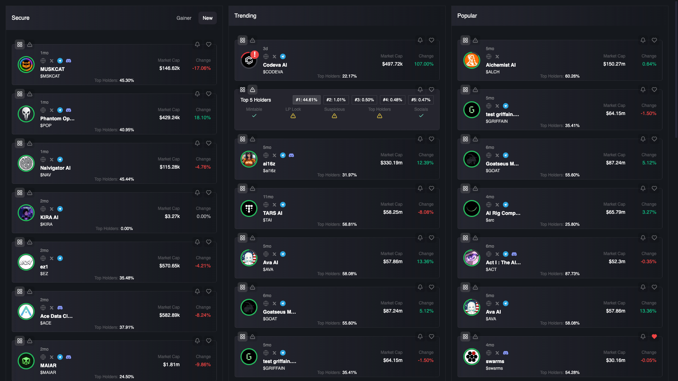Favorite the MUSKCAT token with heart
The width and height of the screenshot is (678, 381).
[x=209, y=44]
